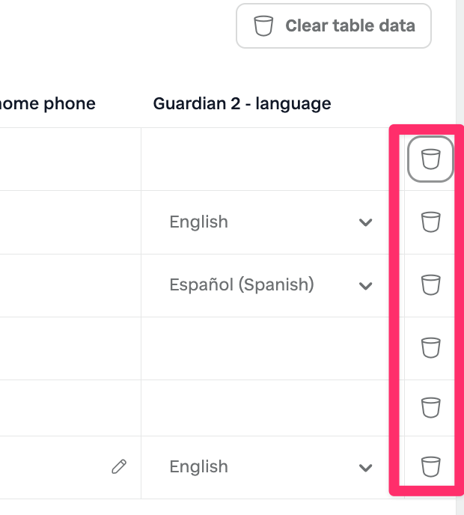Click the trash icon beside the first English row

pos(430,222)
